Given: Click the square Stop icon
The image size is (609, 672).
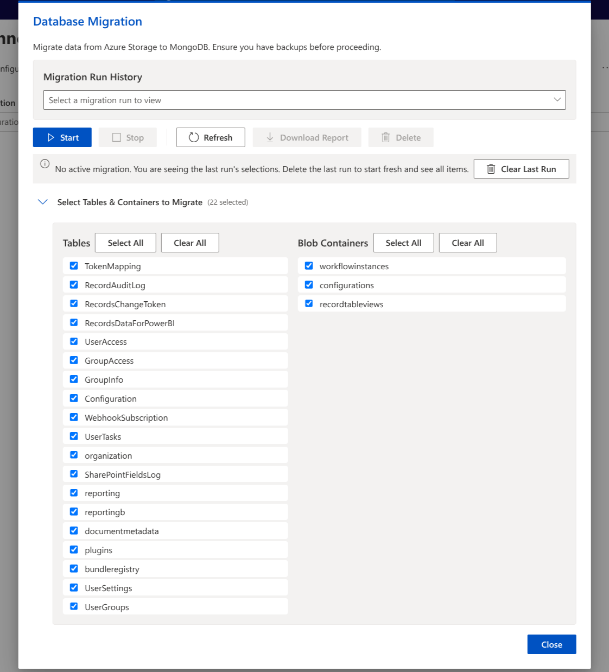Looking at the screenshot, I should tap(117, 137).
